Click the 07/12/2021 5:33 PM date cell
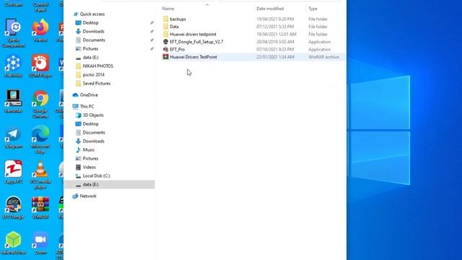 point(275,27)
